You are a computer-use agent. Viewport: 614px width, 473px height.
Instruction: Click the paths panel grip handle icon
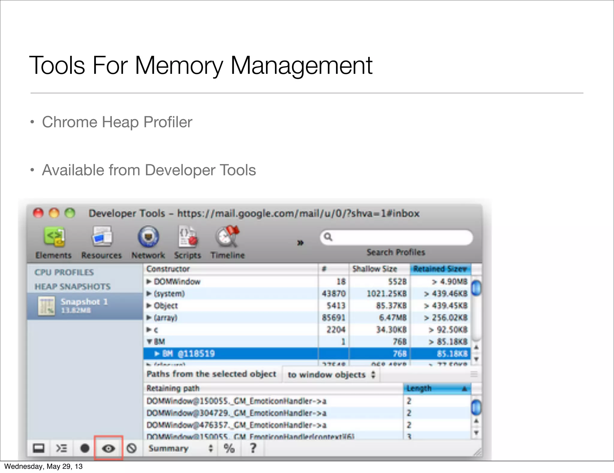point(474,374)
